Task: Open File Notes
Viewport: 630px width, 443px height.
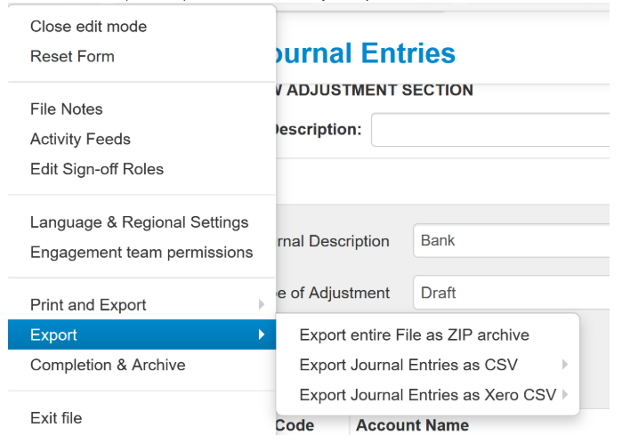Action: tap(66, 109)
